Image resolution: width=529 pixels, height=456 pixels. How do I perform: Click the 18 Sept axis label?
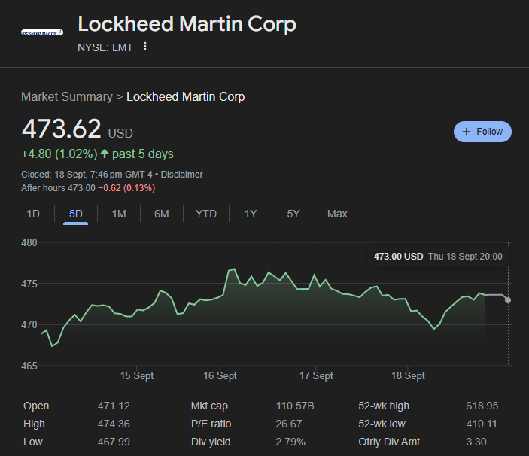pyautogui.click(x=408, y=375)
